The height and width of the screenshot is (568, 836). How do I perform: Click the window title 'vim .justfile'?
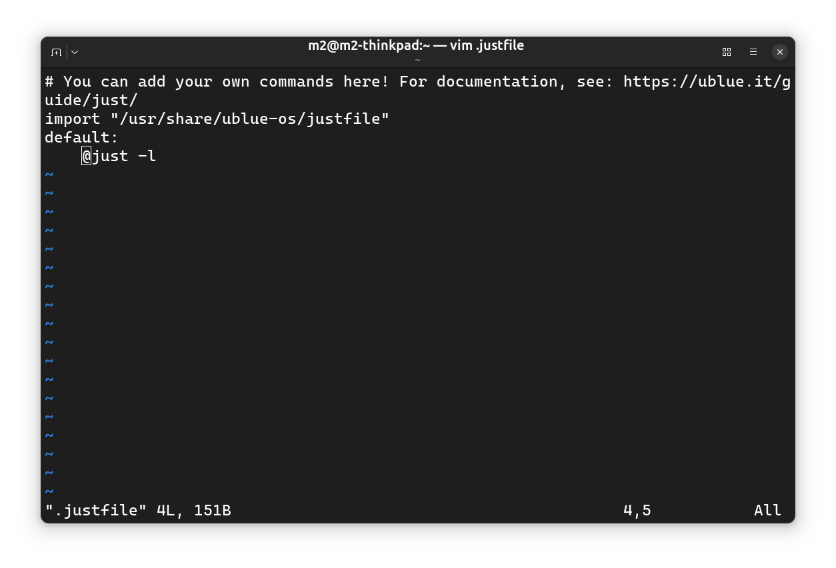487,45
